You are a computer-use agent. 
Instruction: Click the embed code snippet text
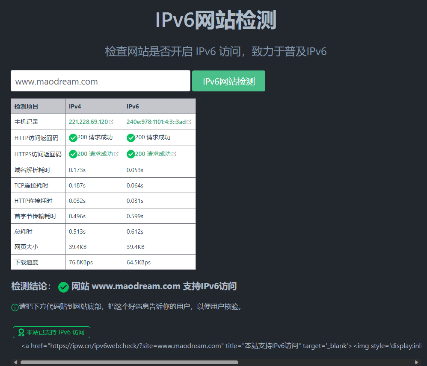[x=221, y=346]
